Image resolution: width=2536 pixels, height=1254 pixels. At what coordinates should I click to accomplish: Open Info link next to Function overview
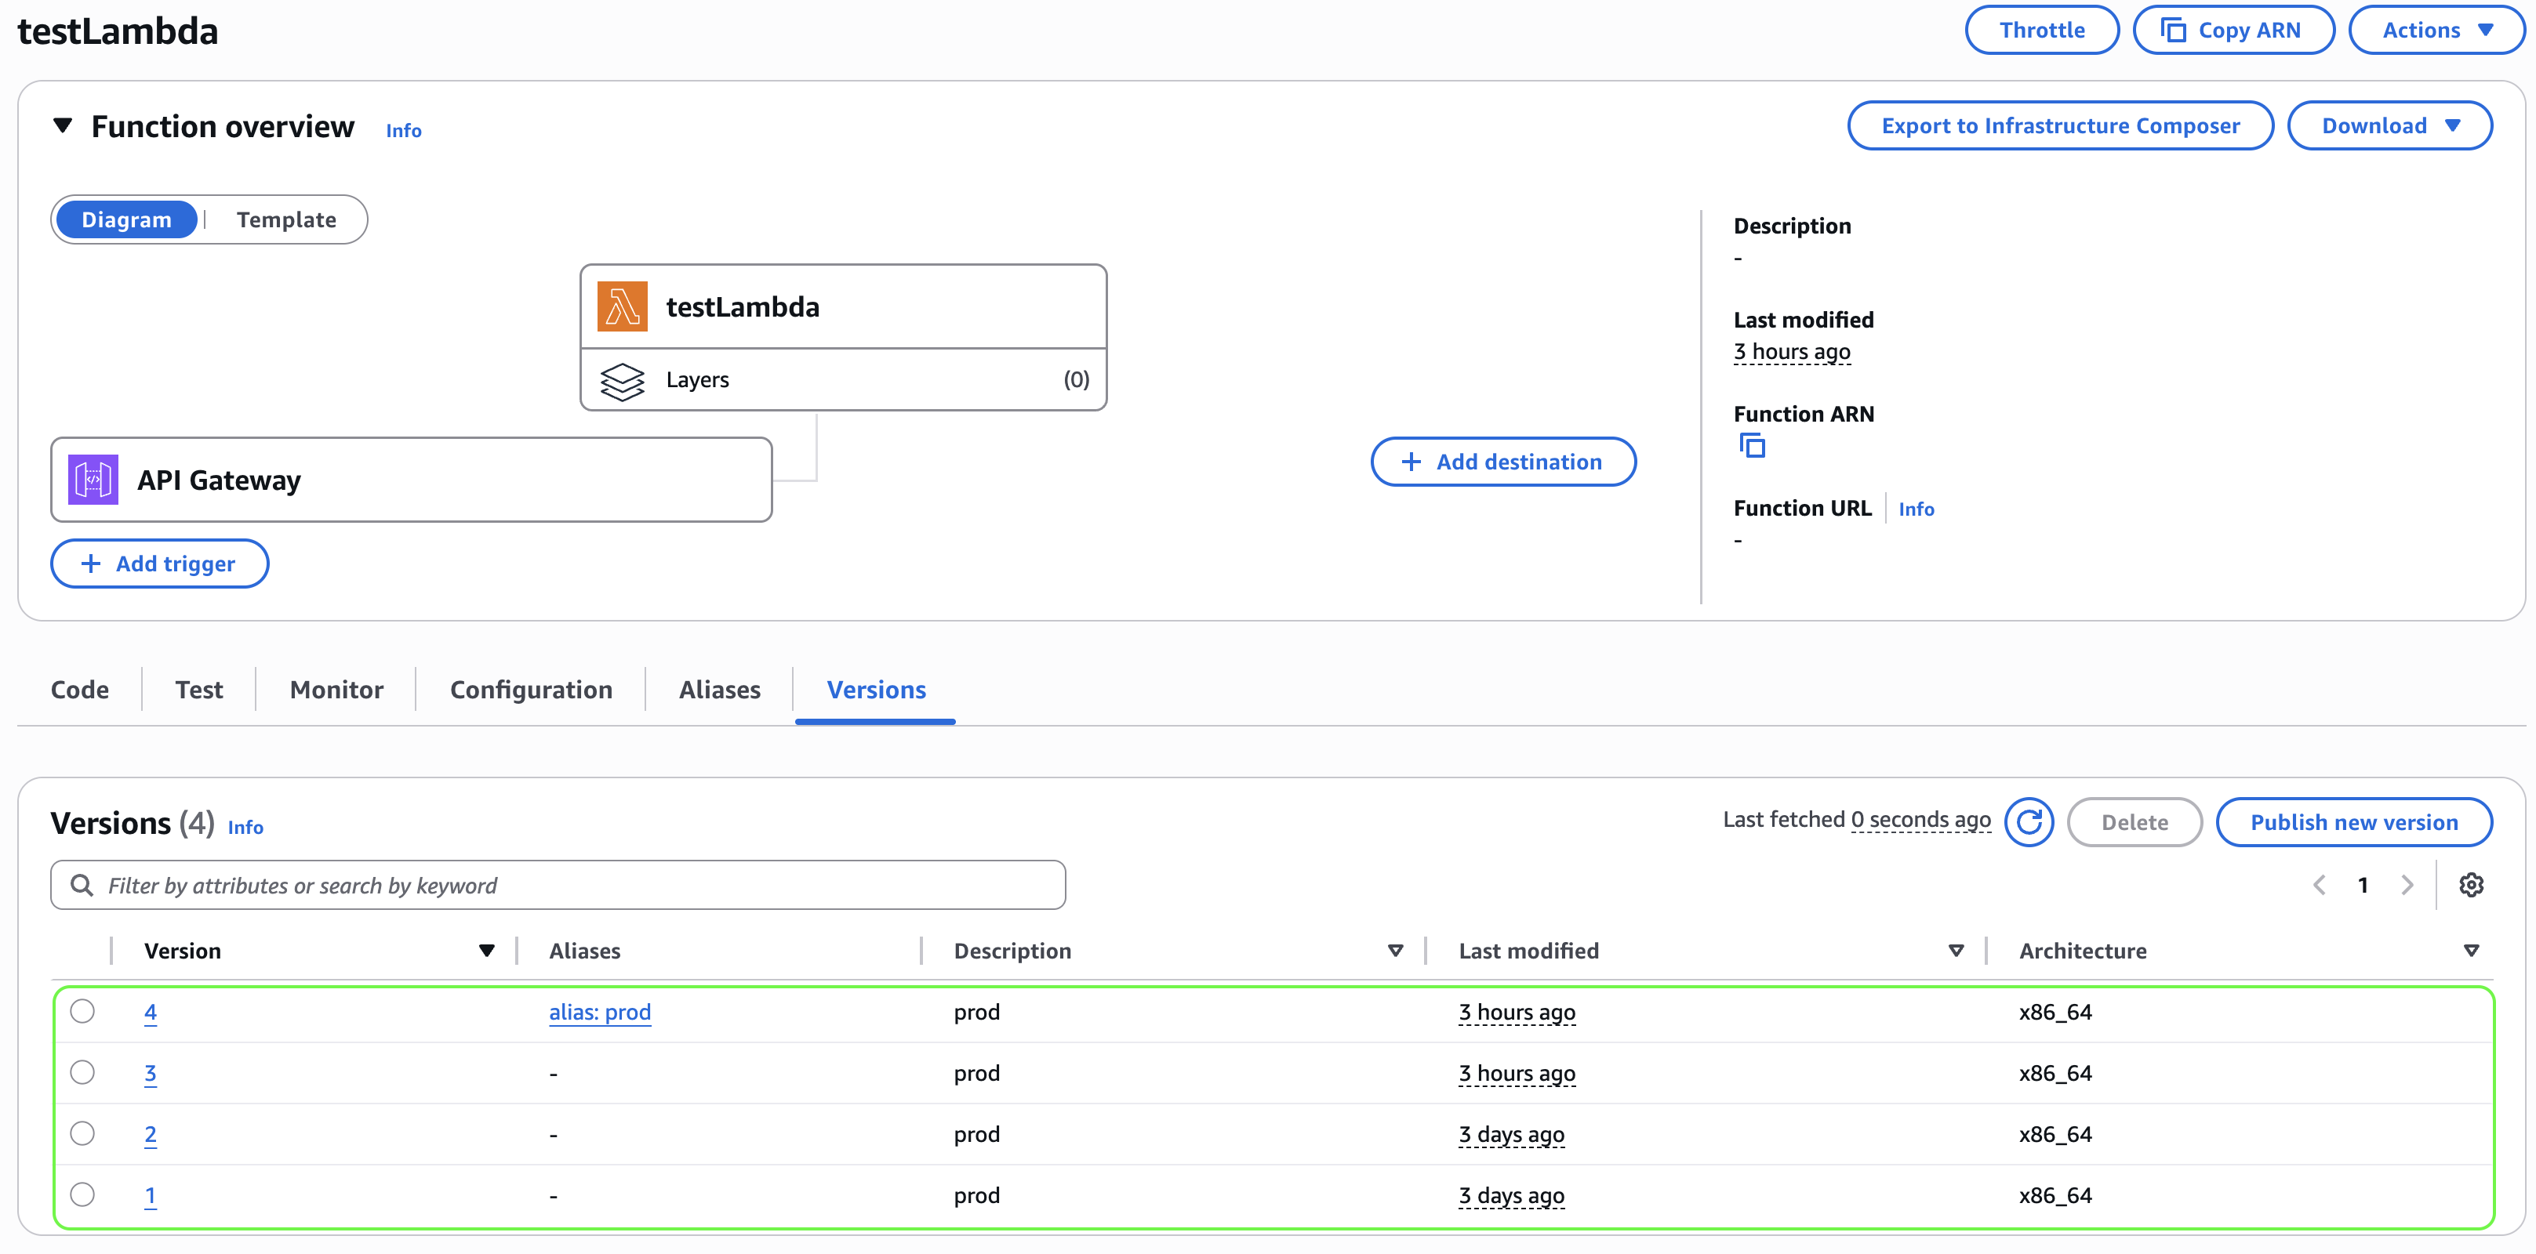(404, 130)
